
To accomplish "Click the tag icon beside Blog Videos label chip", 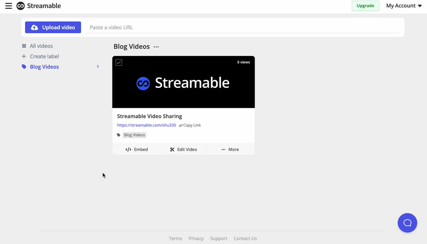I will click(x=118, y=135).
